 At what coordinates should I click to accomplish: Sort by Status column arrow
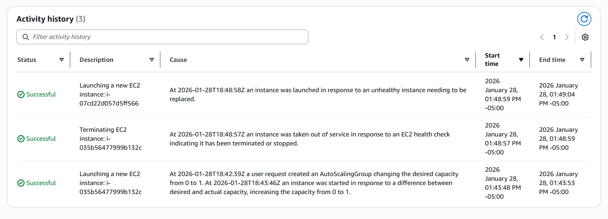click(x=62, y=60)
